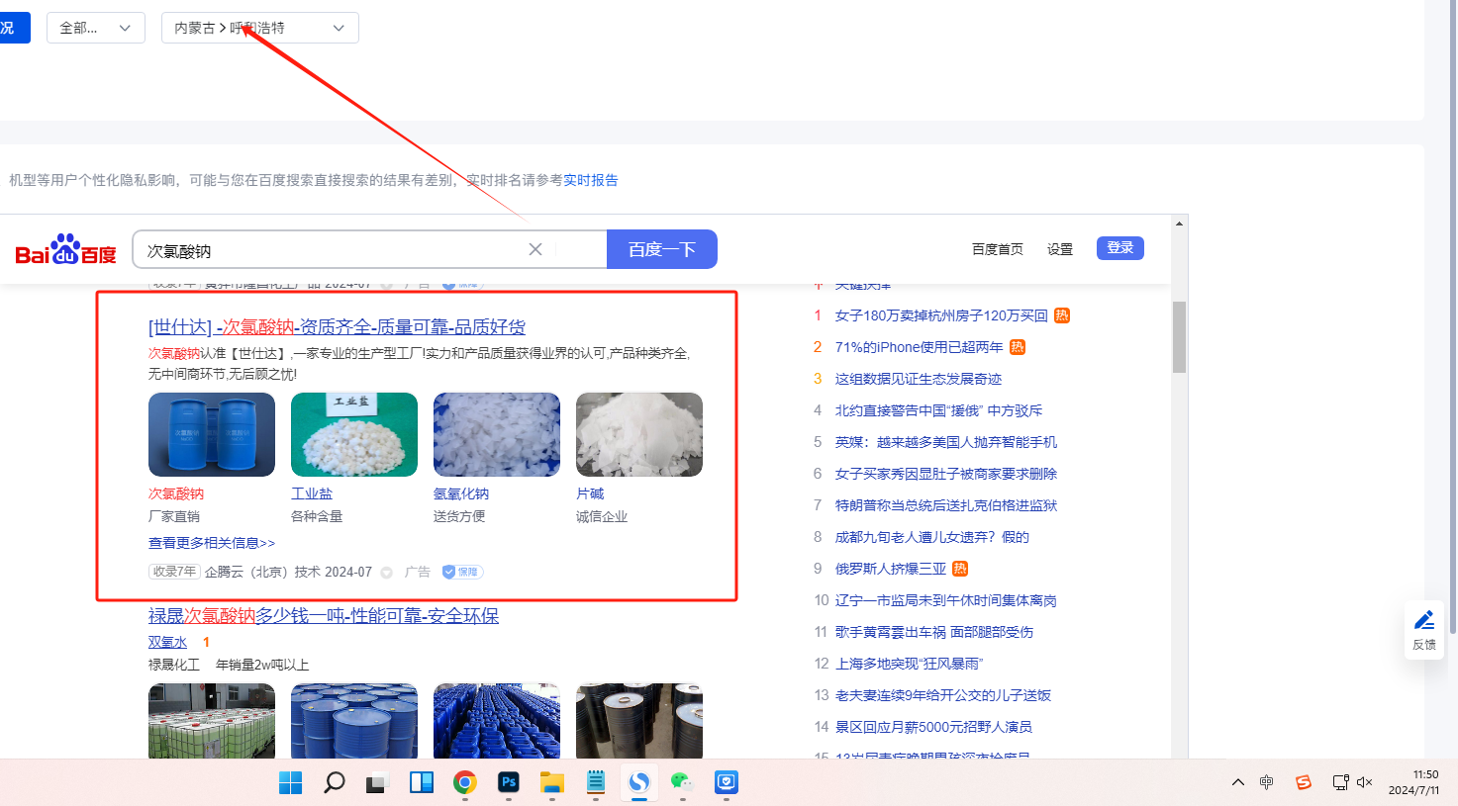Open the 世仕达 次氯酸钠 result title link
The image size is (1458, 806).
point(337,327)
